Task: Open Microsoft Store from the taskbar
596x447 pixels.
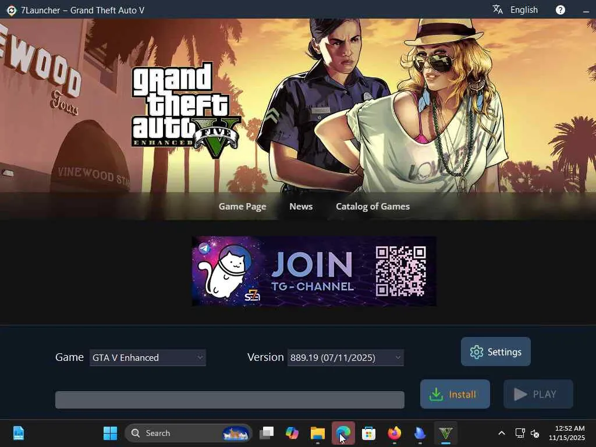Action: [x=368, y=433]
